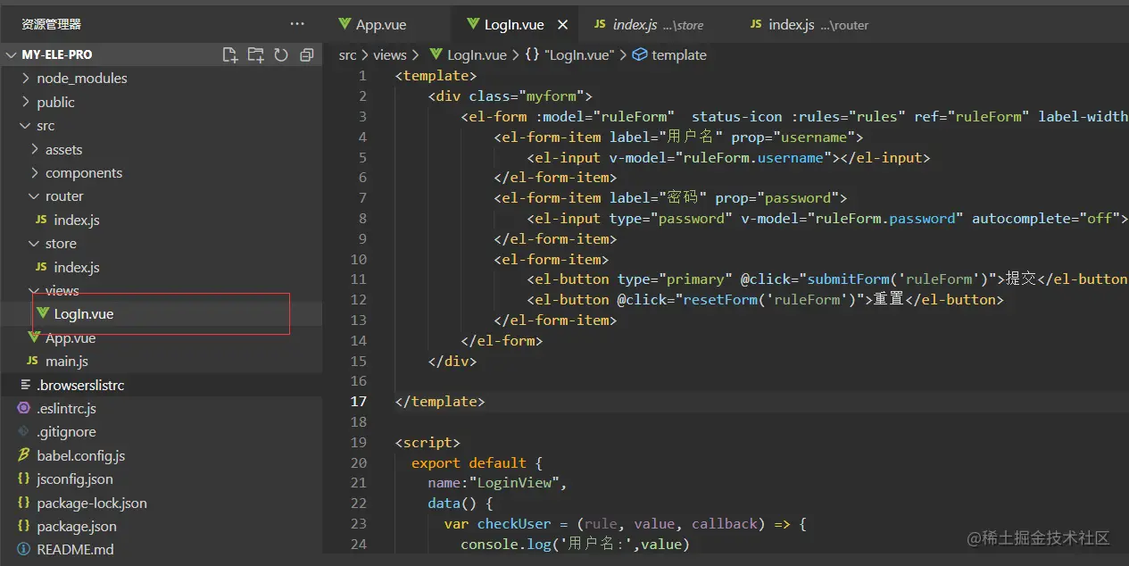The image size is (1129, 566).
Task: Switch to the LogIn.vue tab
Action: (x=515, y=25)
